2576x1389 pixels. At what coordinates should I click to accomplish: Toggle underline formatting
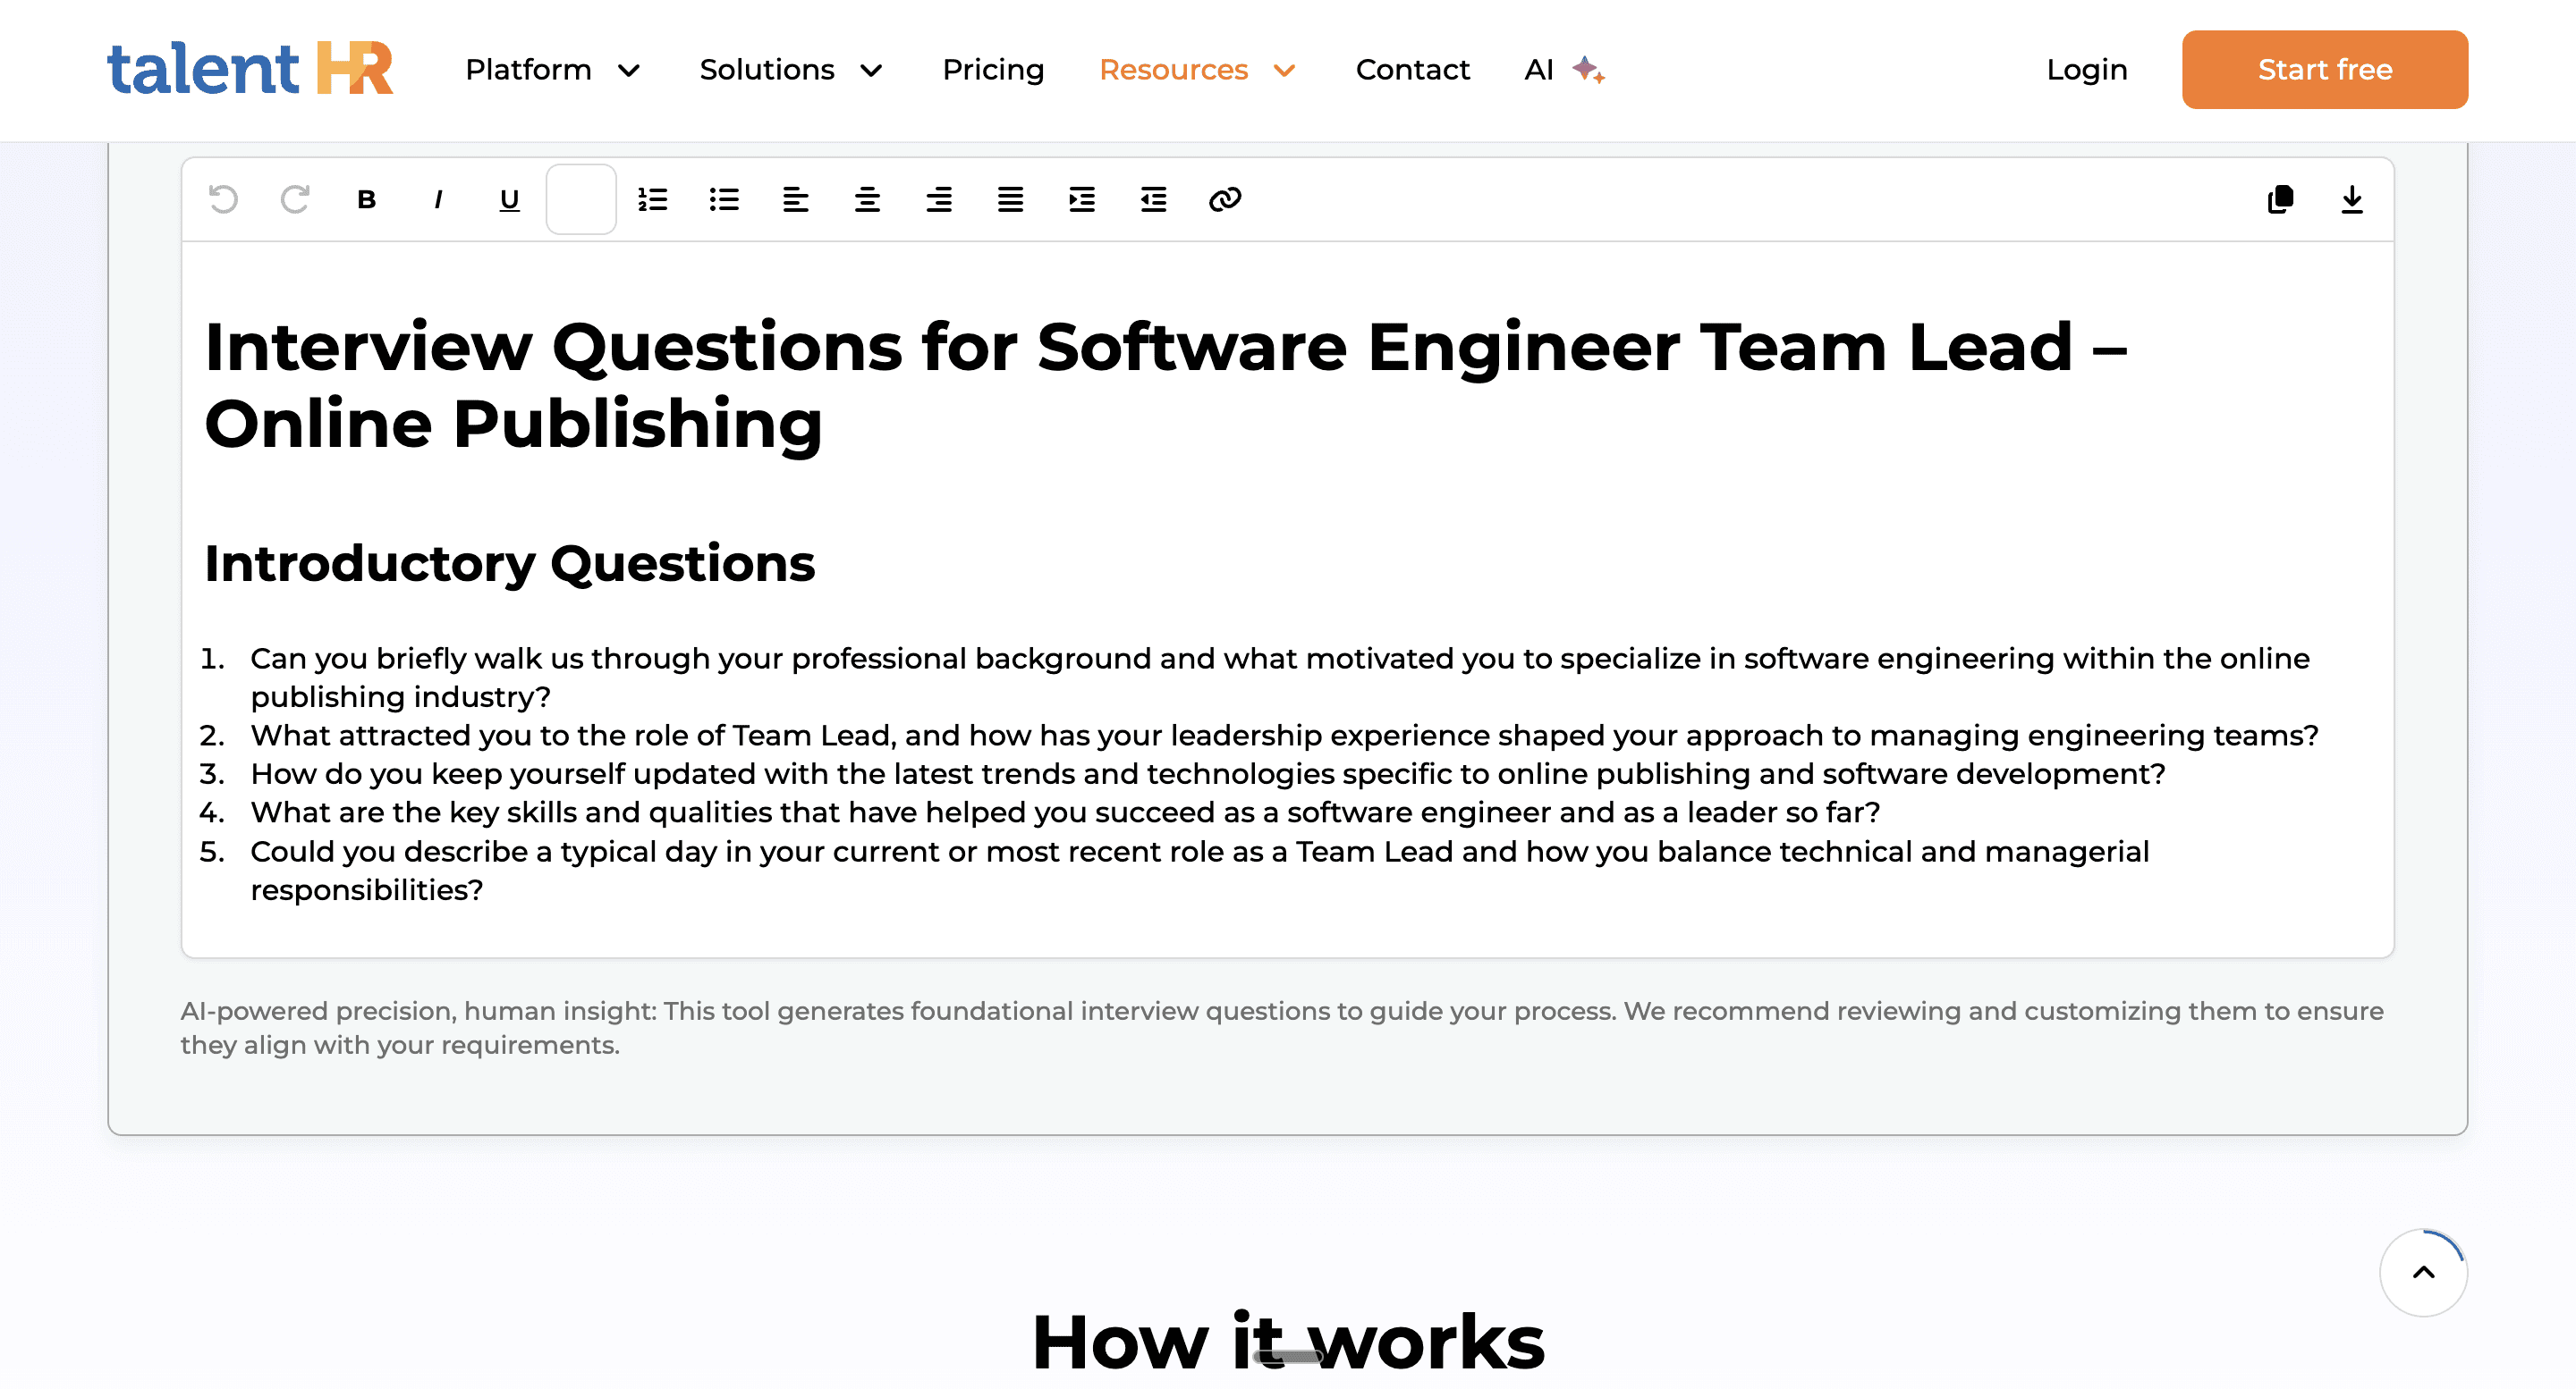[x=508, y=198]
